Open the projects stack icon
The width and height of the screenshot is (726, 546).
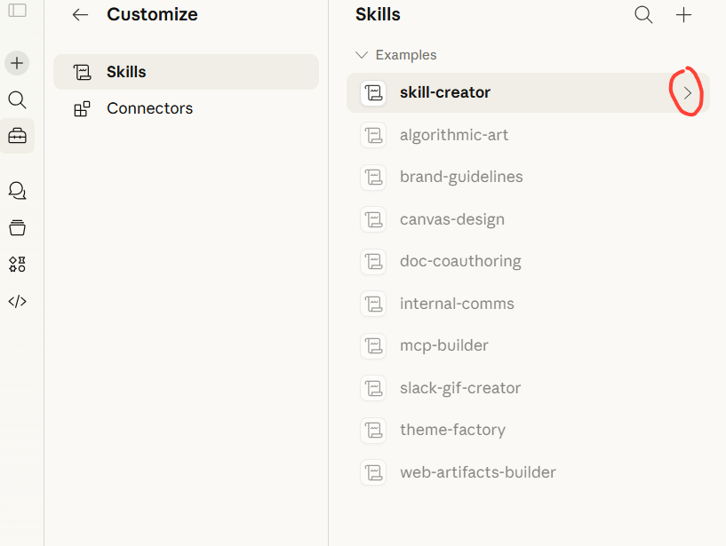click(x=17, y=227)
